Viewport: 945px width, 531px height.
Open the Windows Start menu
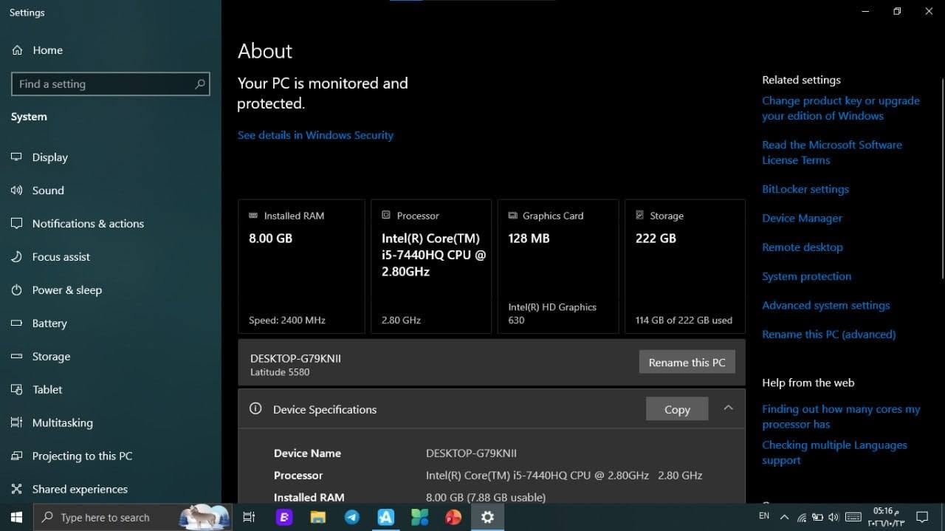(x=16, y=517)
